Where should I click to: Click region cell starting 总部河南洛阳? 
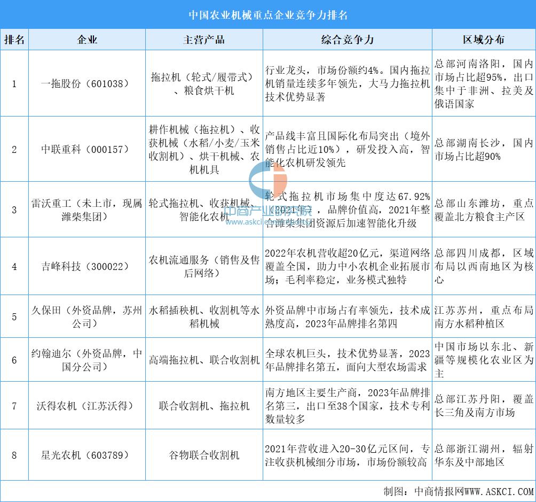484,83
